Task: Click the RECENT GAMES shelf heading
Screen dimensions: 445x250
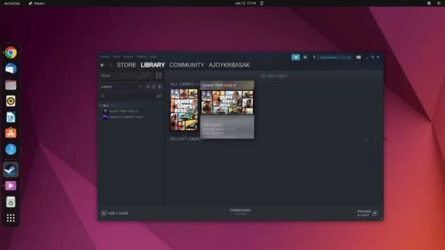Action: 186,139
